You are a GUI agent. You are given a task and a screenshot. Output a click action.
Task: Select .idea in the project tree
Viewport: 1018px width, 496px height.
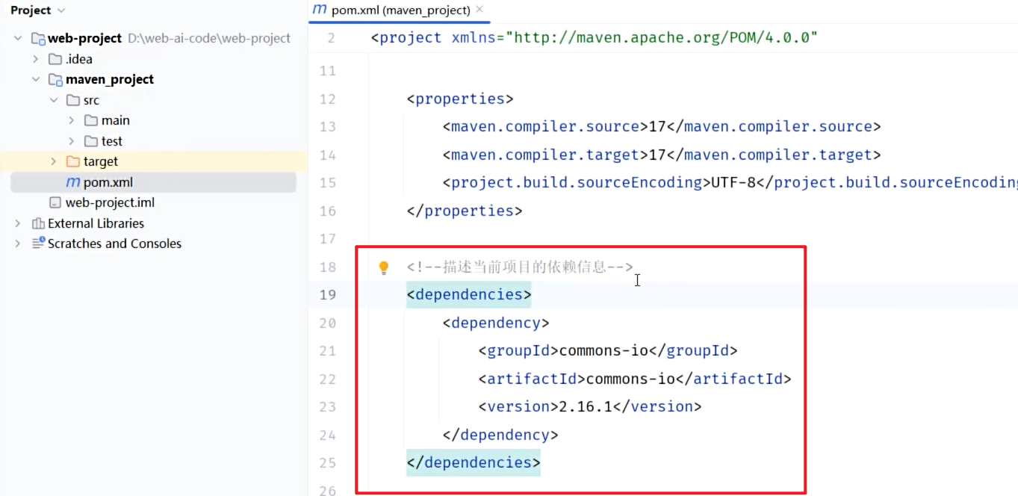79,59
